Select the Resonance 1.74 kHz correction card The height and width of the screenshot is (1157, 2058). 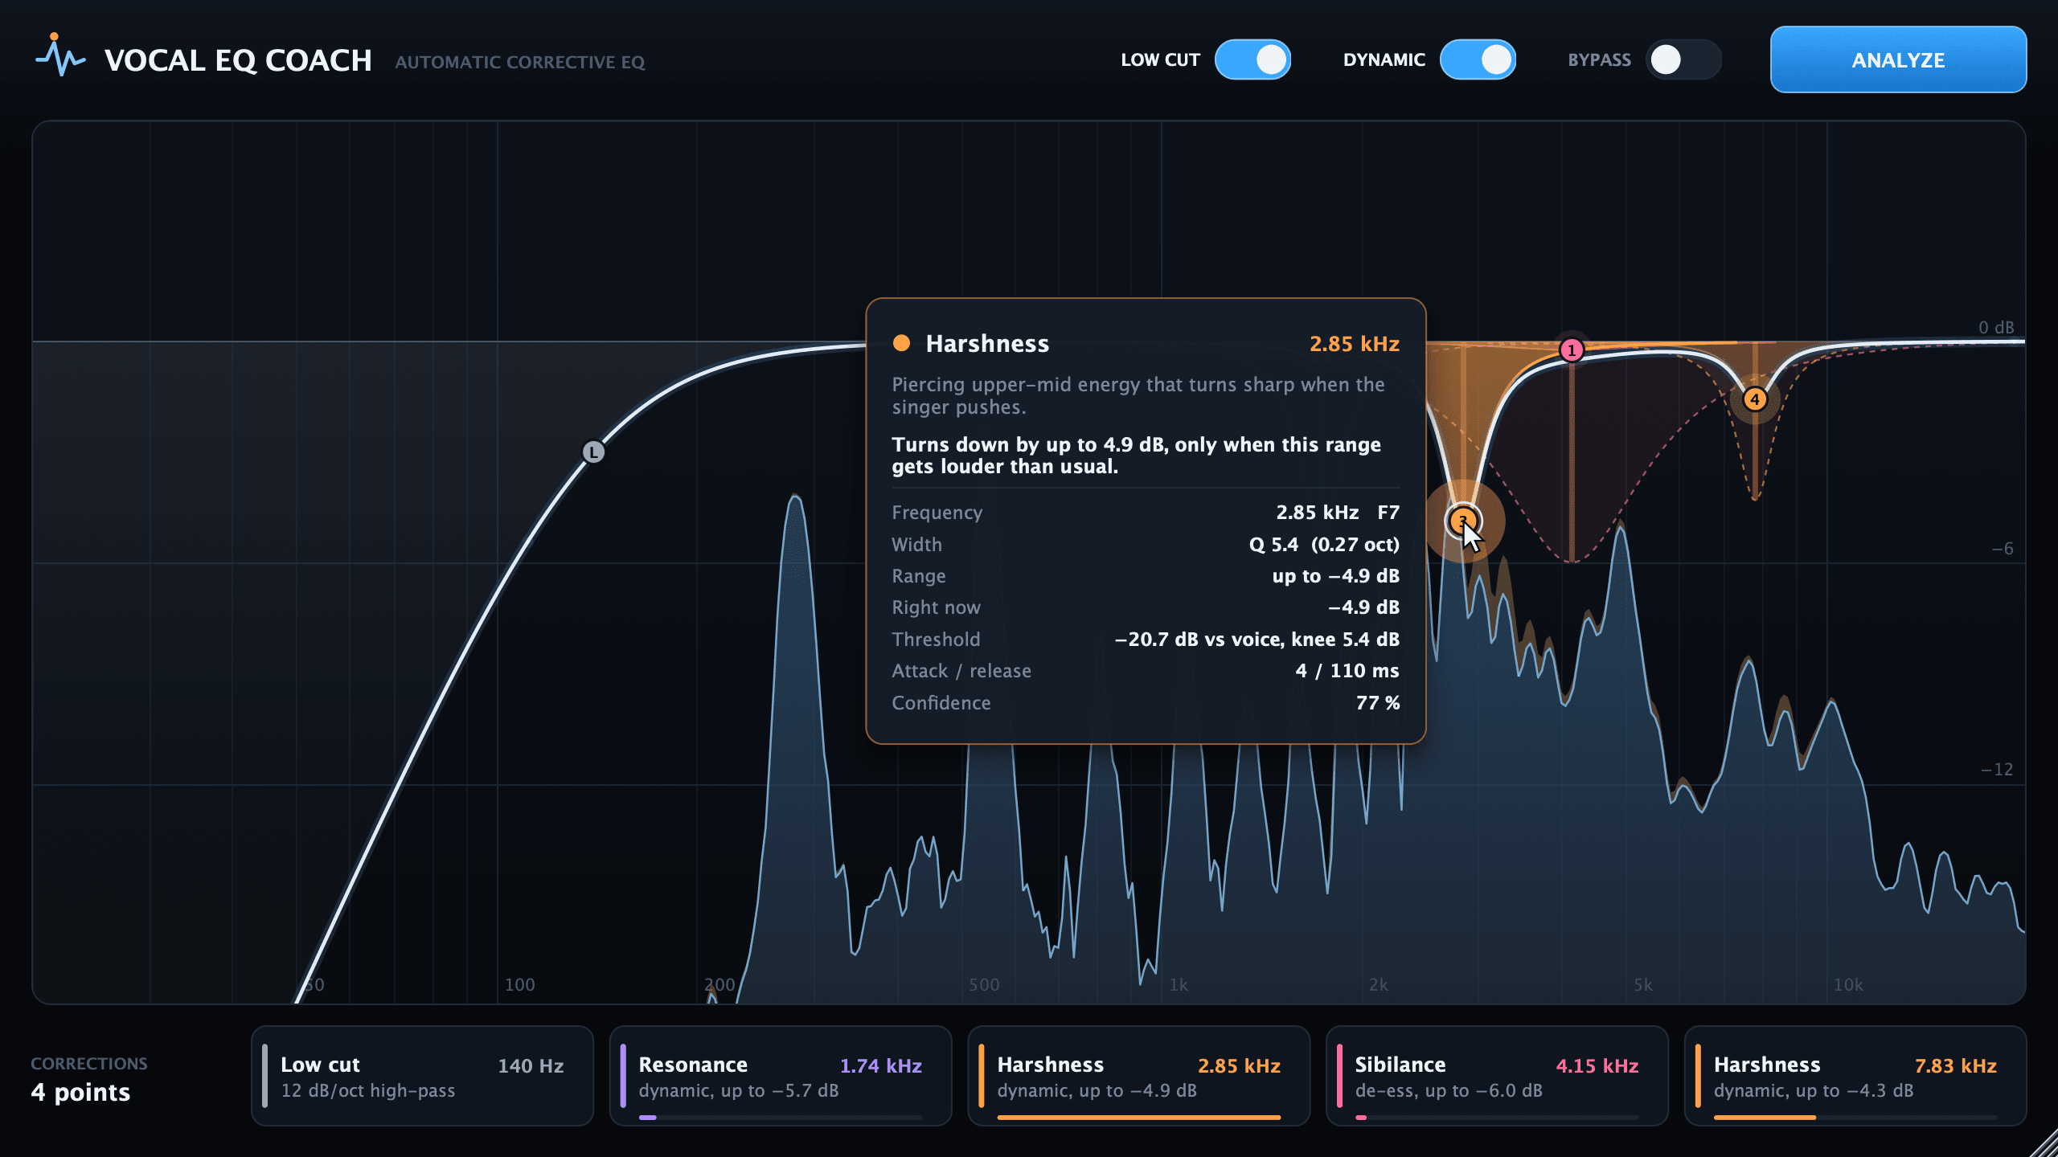781,1076
